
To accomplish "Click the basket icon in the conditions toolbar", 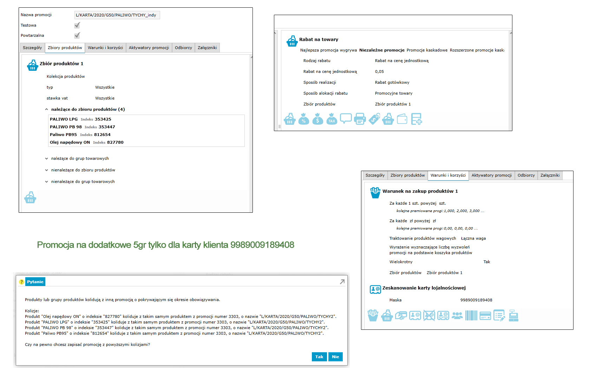I will (x=387, y=316).
